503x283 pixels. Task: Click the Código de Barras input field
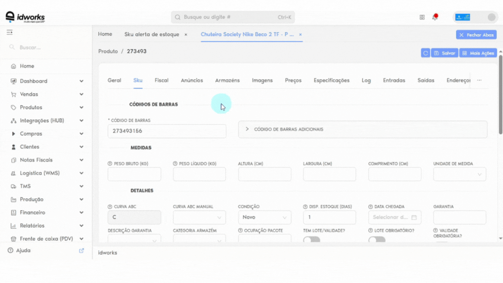[167, 131]
